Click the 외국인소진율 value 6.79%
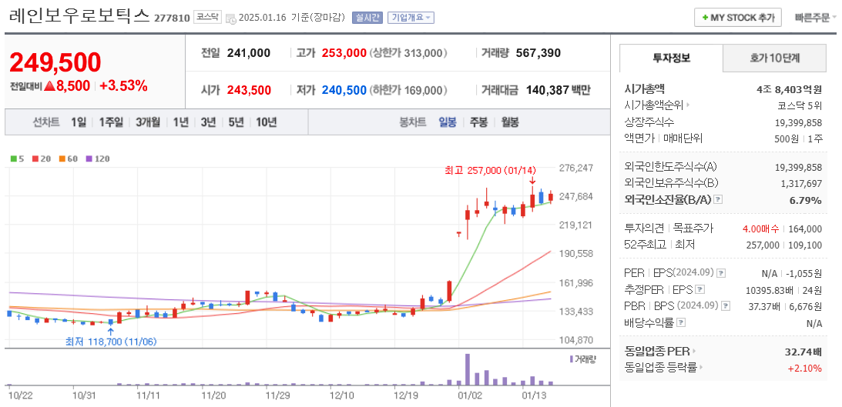Image resolution: width=842 pixels, height=407 pixels. 807,200
